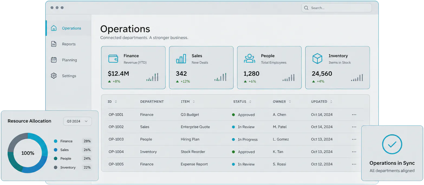The height and width of the screenshot is (185, 424).
Task: Open Settings from the sidebar
Action: pyautogui.click(x=69, y=76)
